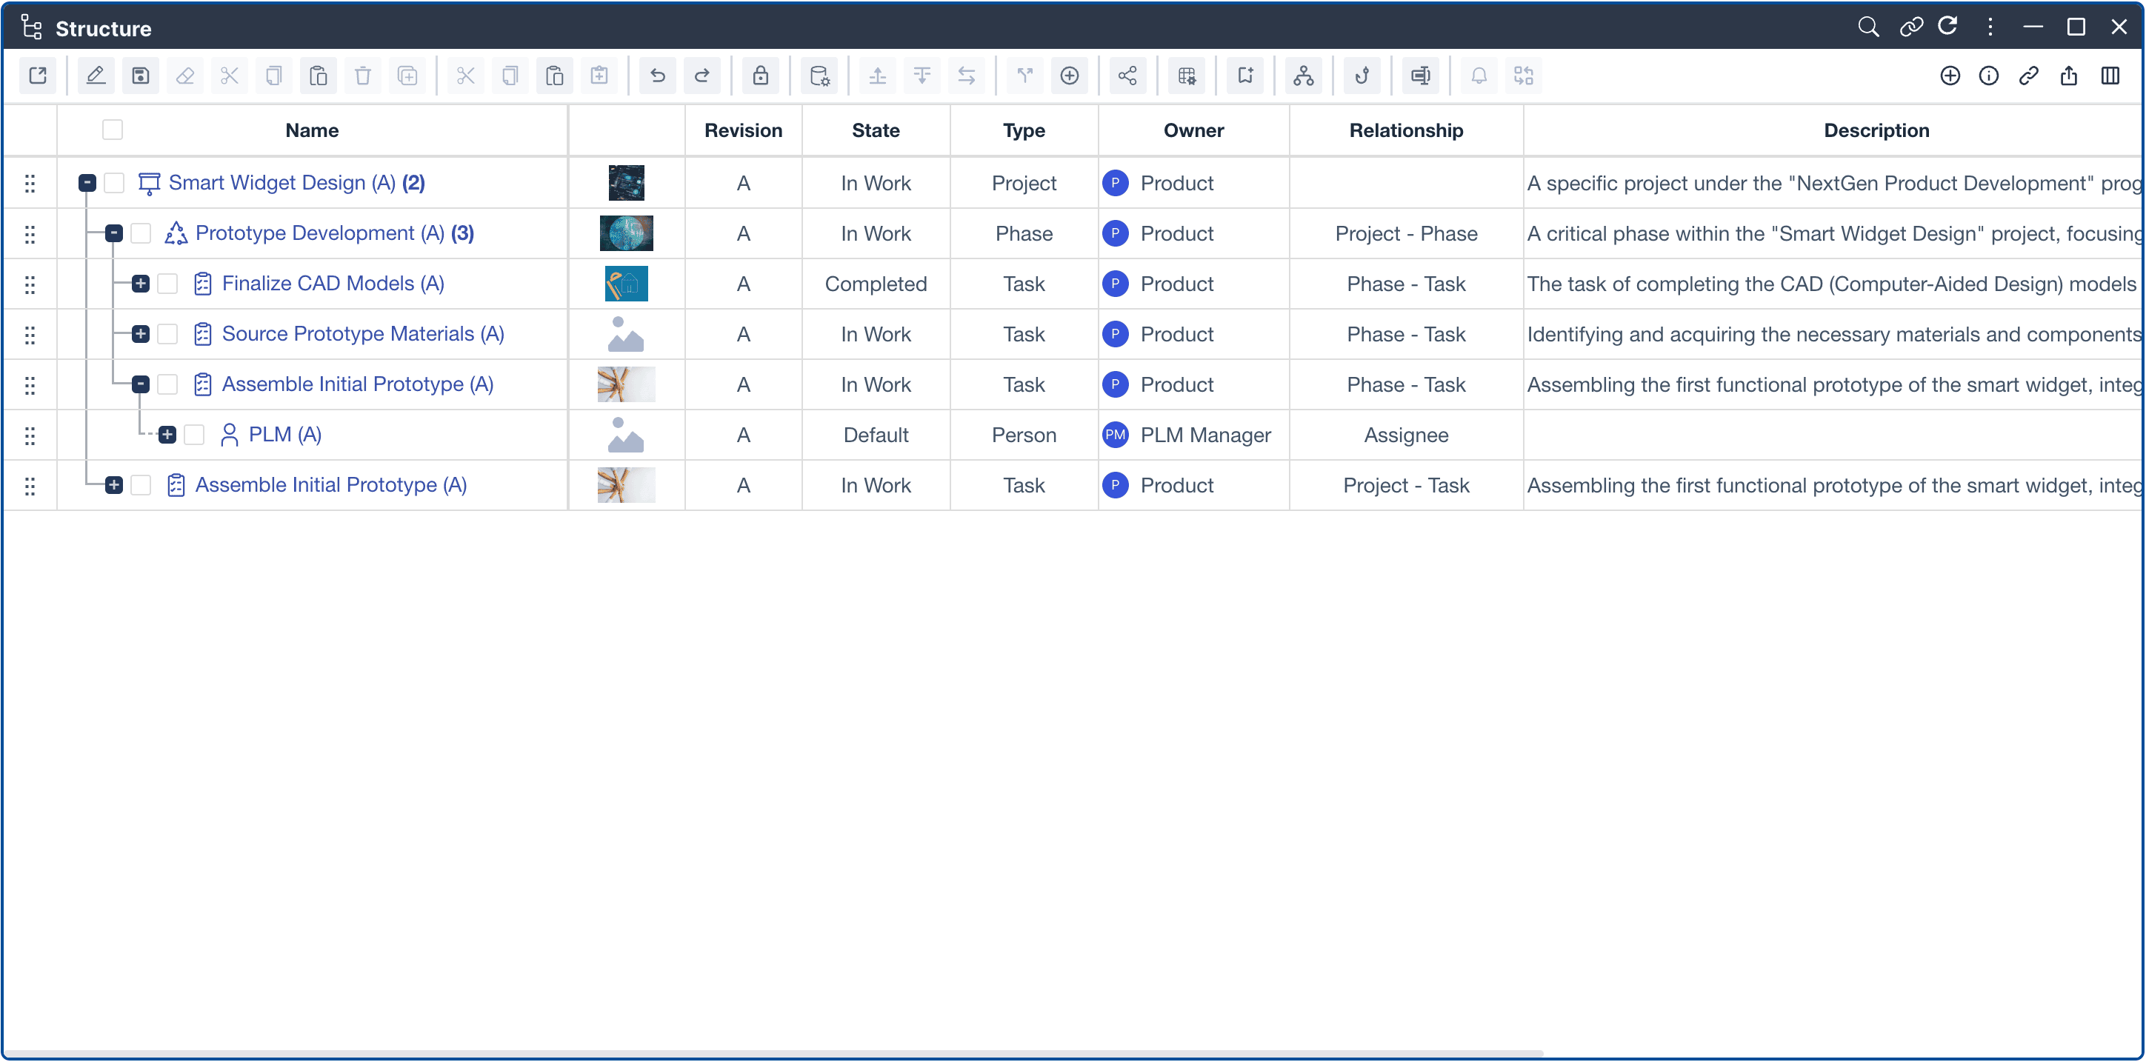This screenshot has height=1062, width=2146.
Task: Collapse the Prototype Development node
Action: [x=114, y=233]
